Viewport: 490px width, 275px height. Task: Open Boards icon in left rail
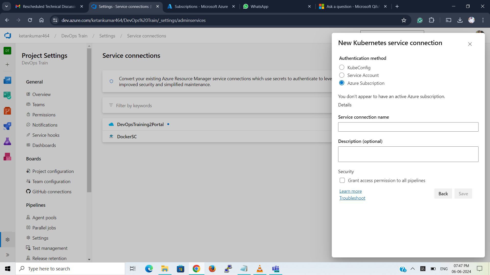point(7,95)
